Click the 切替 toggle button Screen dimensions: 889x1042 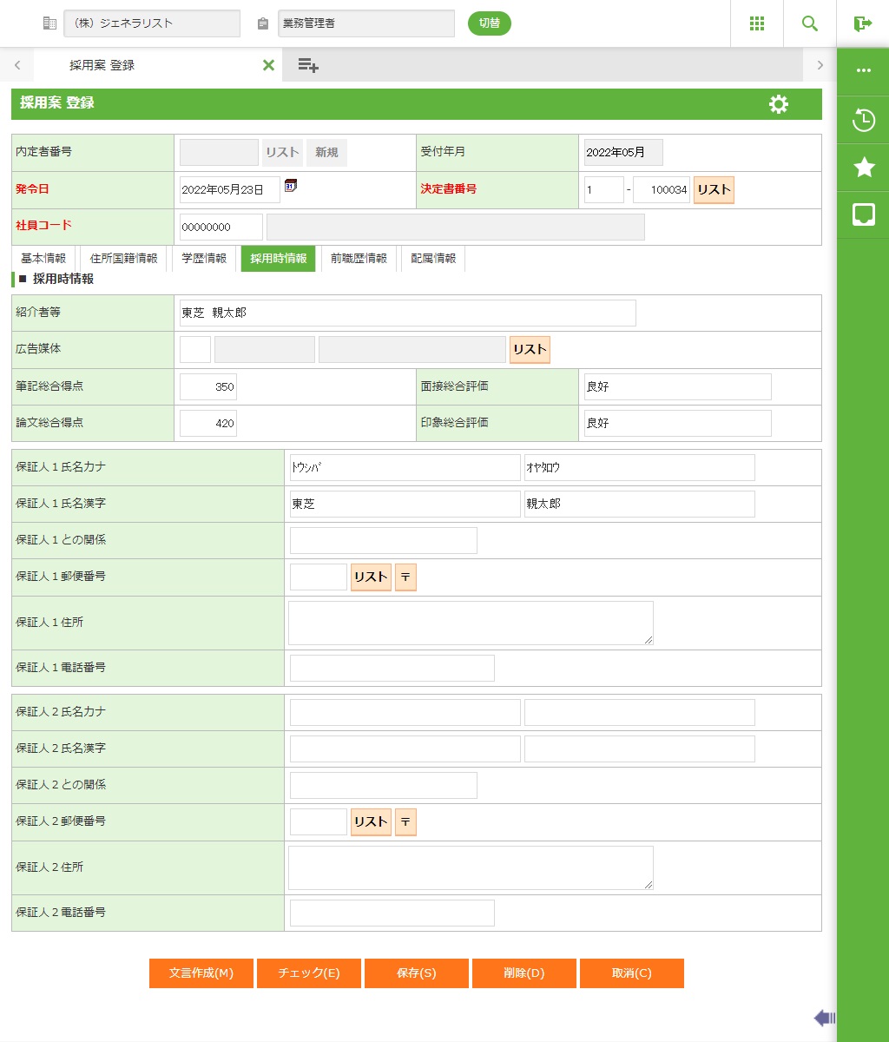(x=490, y=23)
